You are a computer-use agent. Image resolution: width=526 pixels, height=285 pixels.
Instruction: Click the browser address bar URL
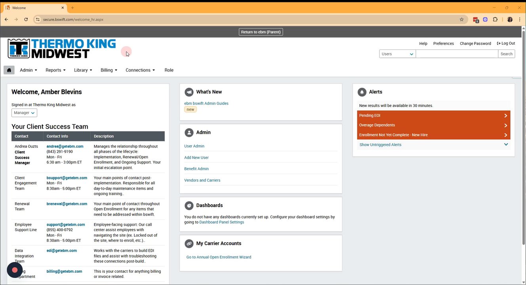pyautogui.click(x=73, y=19)
